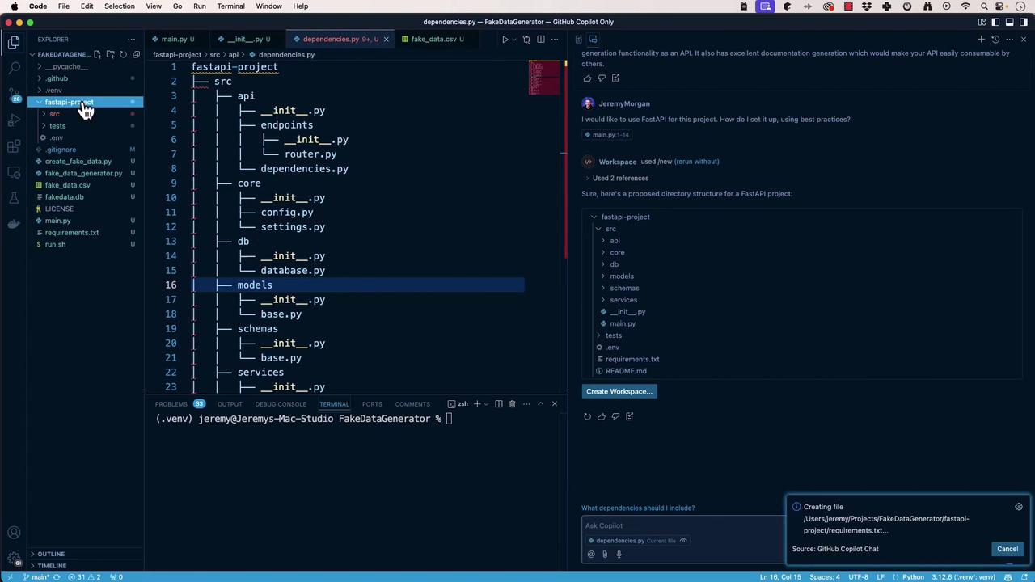Image resolution: width=1035 pixels, height=582 pixels.
Task: Click New File icon in Explorer header
Action: coord(97,54)
